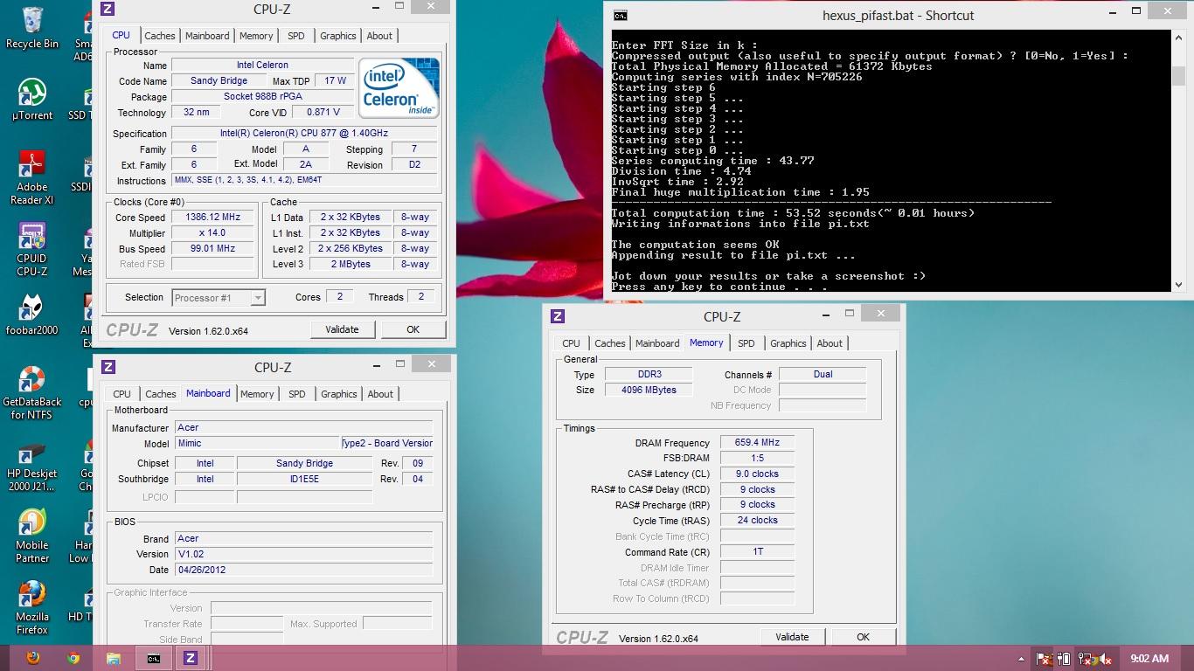Select the Mobile Partner desktop icon

[32, 536]
